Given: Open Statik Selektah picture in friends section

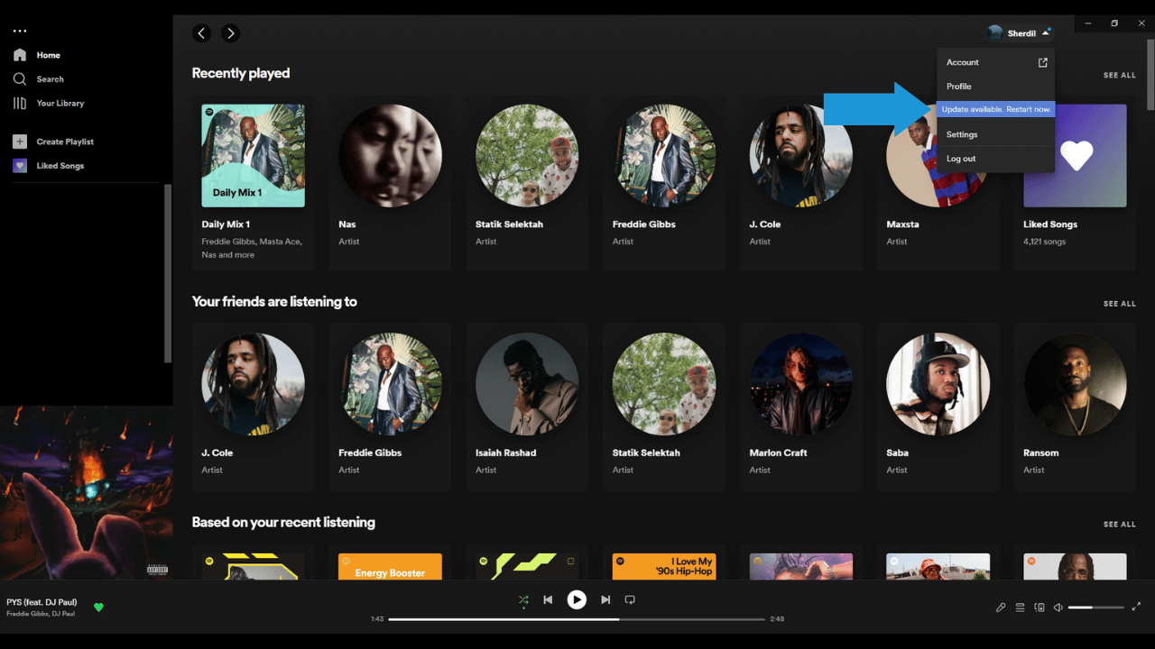Looking at the screenshot, I should pos(664,385).
